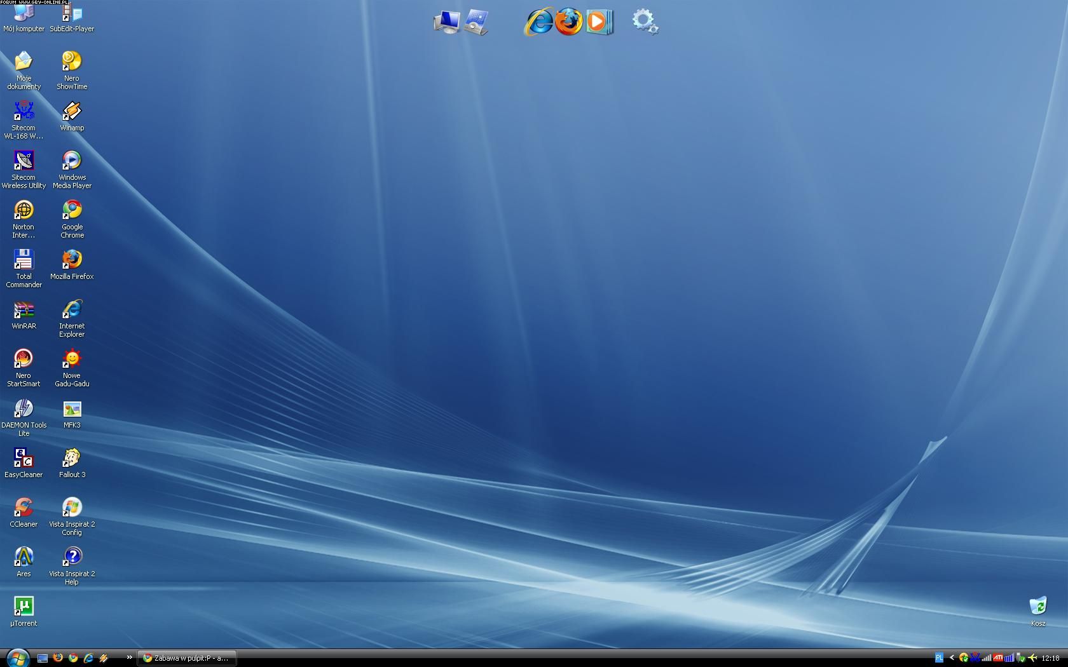Open Firefox from the top dock
1068x667 pixels.
[568, 22]
